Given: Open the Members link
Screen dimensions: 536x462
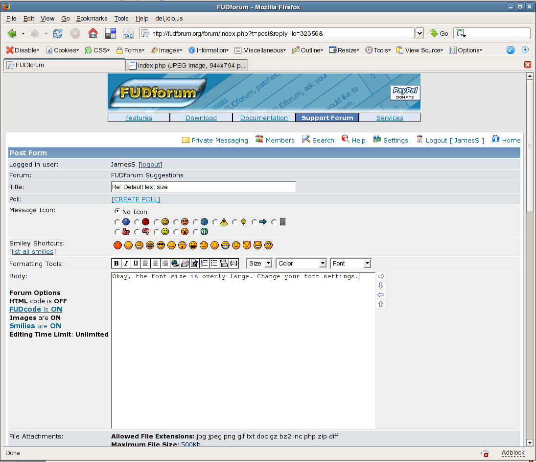Looking at the screenshot, I should [x=275, y=140].
